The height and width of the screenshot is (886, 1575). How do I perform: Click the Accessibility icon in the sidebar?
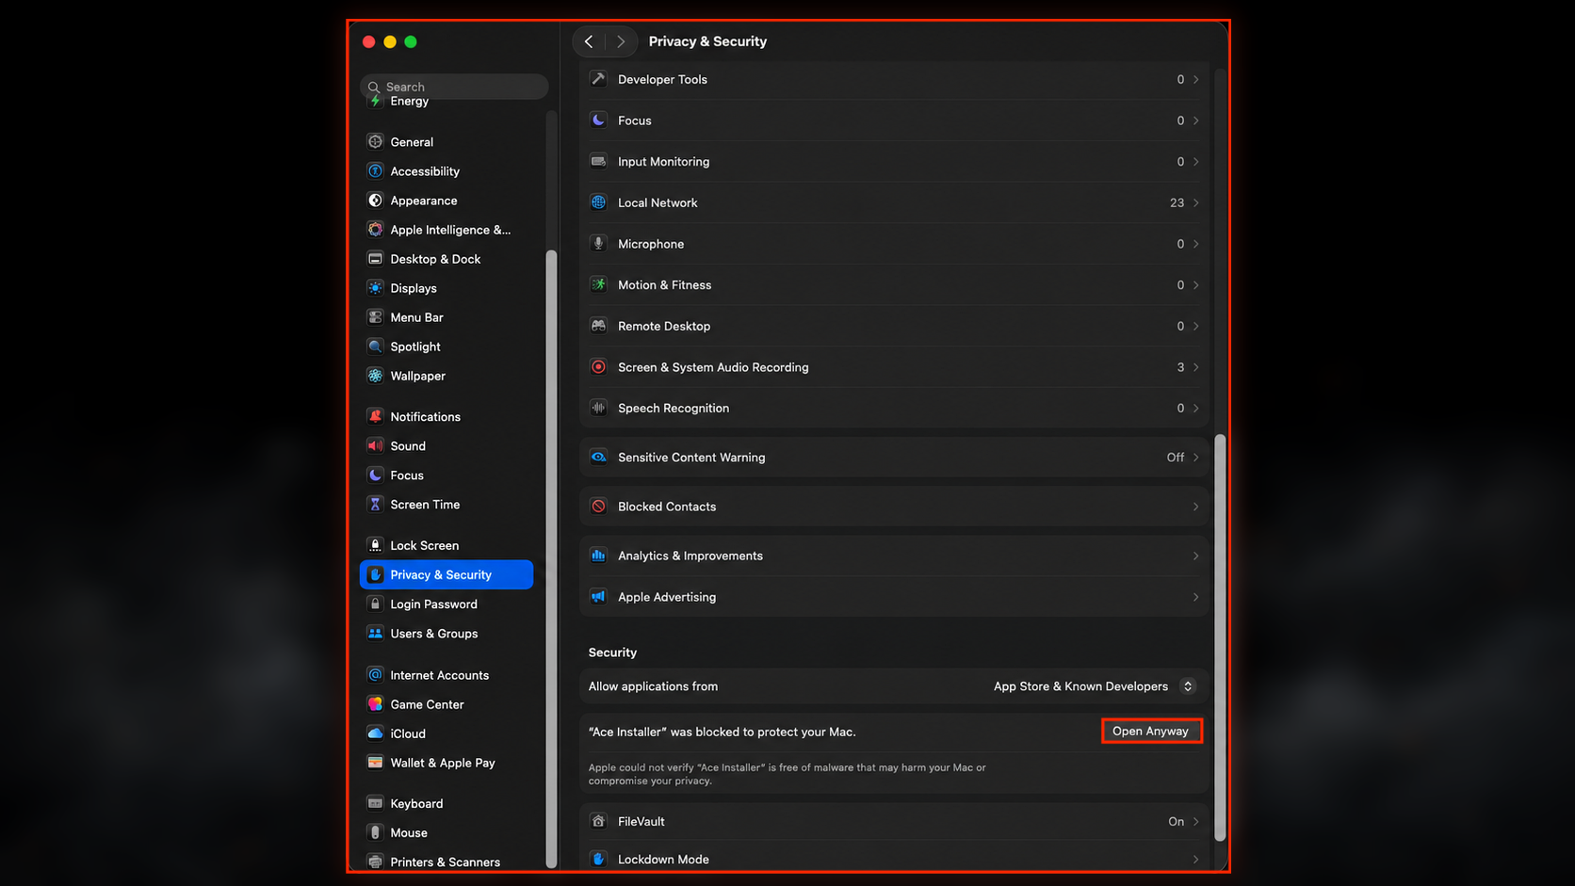pos(375,171)
